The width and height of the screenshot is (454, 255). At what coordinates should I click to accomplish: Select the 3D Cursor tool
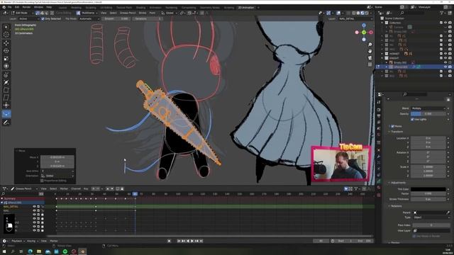pyautogui.click(x=6, y=35)
